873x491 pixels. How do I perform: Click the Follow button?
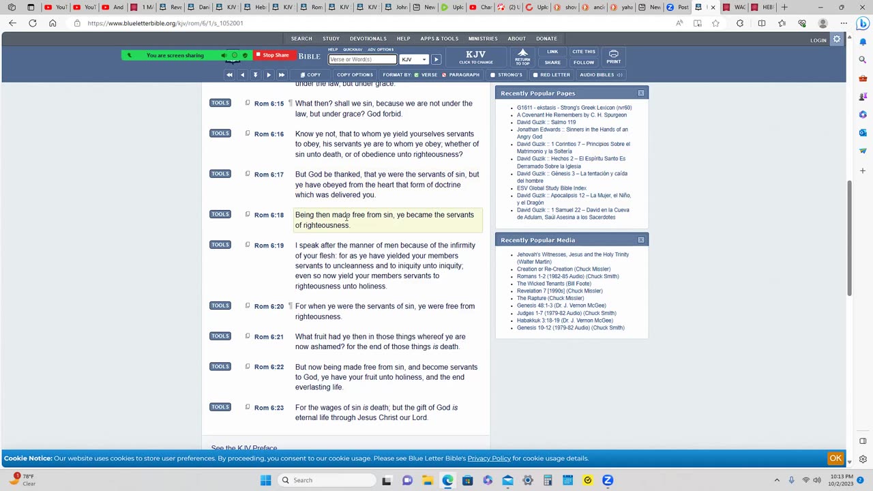pyautogui.click(x=584, y=62)
